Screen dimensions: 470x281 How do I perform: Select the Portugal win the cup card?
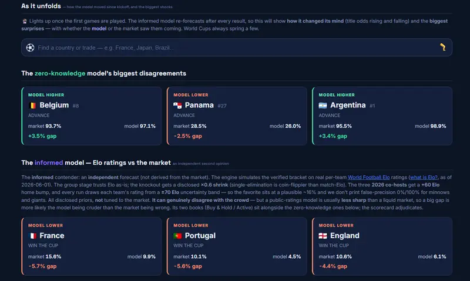tap(237, 246)
